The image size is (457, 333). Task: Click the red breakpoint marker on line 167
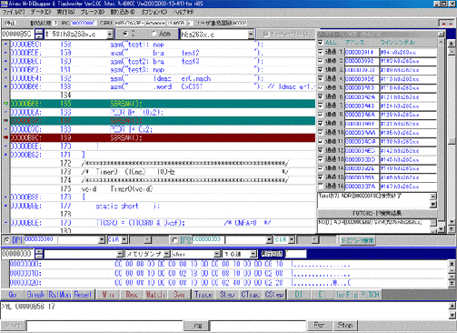(5, 121)
